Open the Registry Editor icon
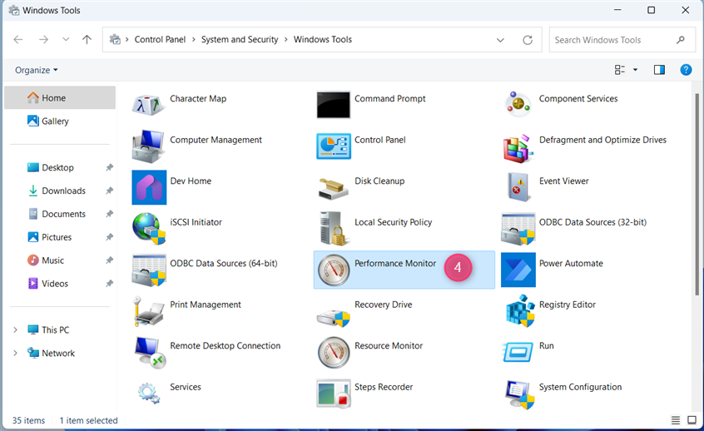The width and height of the screenshot is (704, 431). [520, 310]
